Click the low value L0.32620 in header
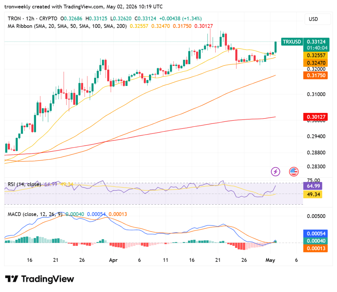The height and width of the screenshot is (292, 337). coord(121,19)
